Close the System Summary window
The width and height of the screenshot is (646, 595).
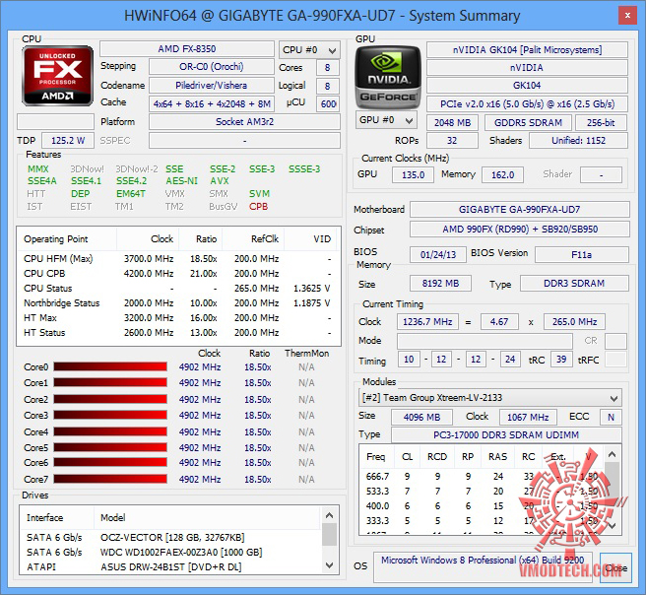pyautogui.click(x=627, y=15)
